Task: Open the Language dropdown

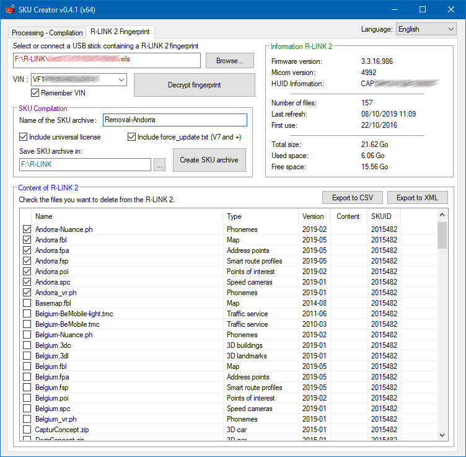Action: click(426, 29)
